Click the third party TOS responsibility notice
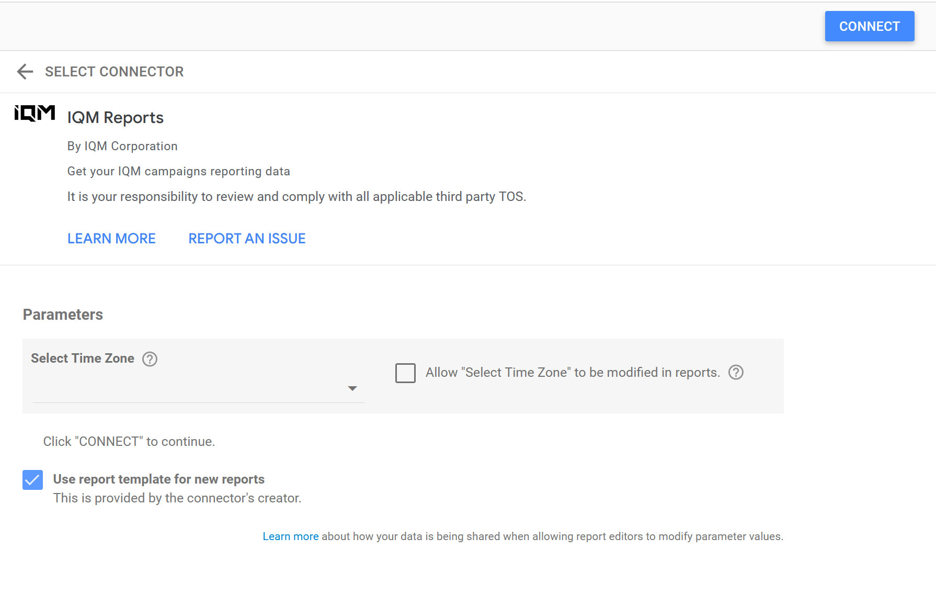This screenshot has height=605, width=936. click(x=296, y=197)
